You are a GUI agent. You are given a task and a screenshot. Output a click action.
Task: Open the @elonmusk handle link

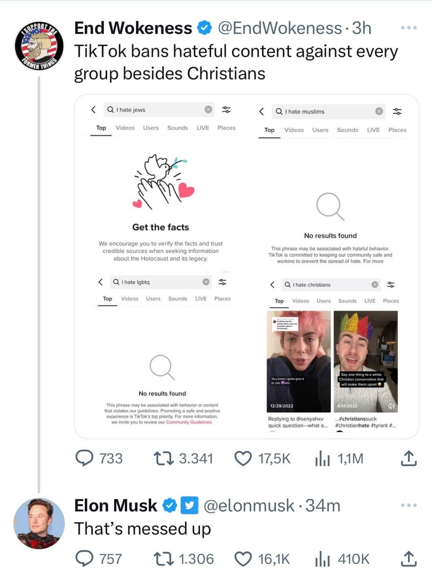[x=249, y=506]
